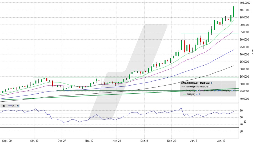Open the SMA(10) indicator settings icon
256x144 pixels.
199,94
